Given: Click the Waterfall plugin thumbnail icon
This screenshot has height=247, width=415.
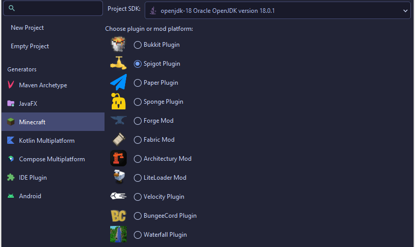Looking at the screenshot, I should (118, 234).
